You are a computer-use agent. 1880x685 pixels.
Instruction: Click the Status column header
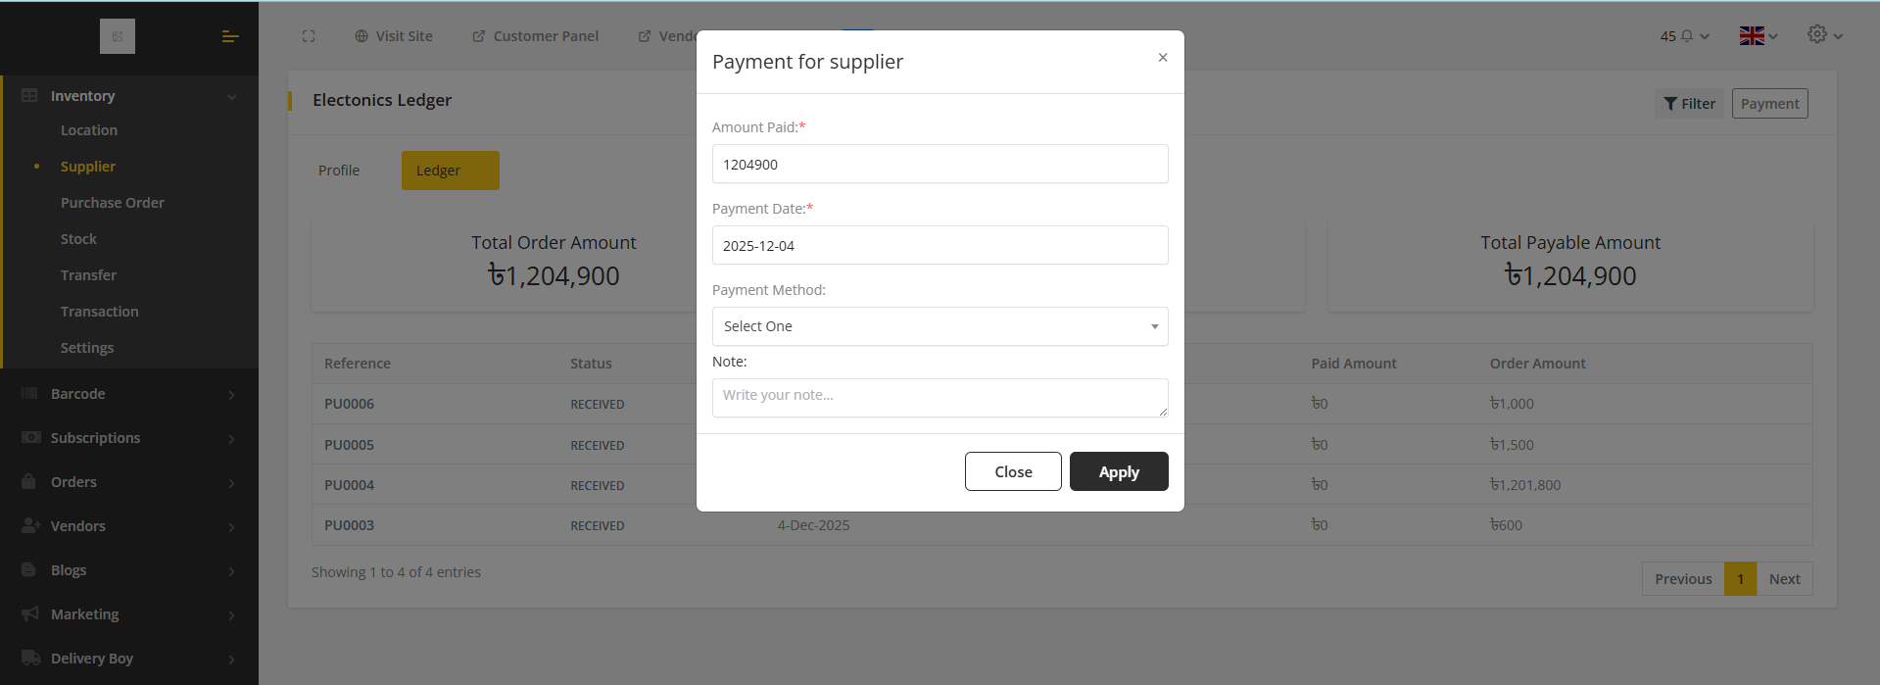(x=591, y=364)
